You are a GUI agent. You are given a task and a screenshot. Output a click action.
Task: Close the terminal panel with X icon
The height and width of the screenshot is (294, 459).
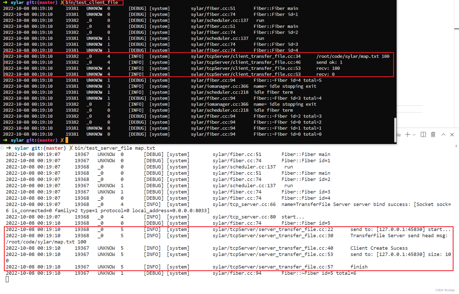click(x=452, y=135)
